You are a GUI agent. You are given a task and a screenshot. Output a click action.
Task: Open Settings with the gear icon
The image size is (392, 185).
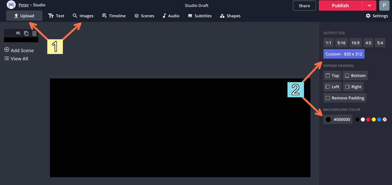tap(377, 16)
